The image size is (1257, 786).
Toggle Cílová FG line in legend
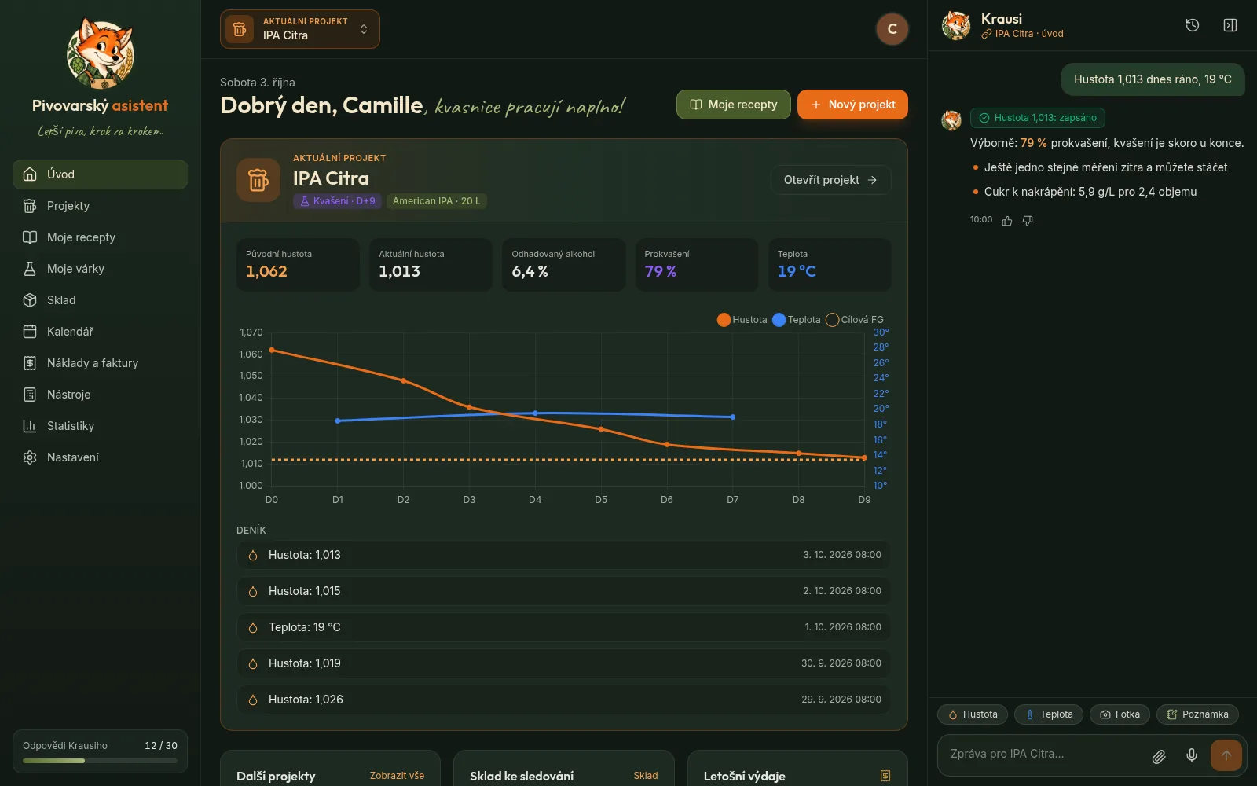(855, 320)
